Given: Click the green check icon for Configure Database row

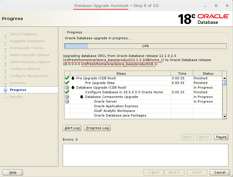Looking at the screenshot, I should [x=67, y=92].
